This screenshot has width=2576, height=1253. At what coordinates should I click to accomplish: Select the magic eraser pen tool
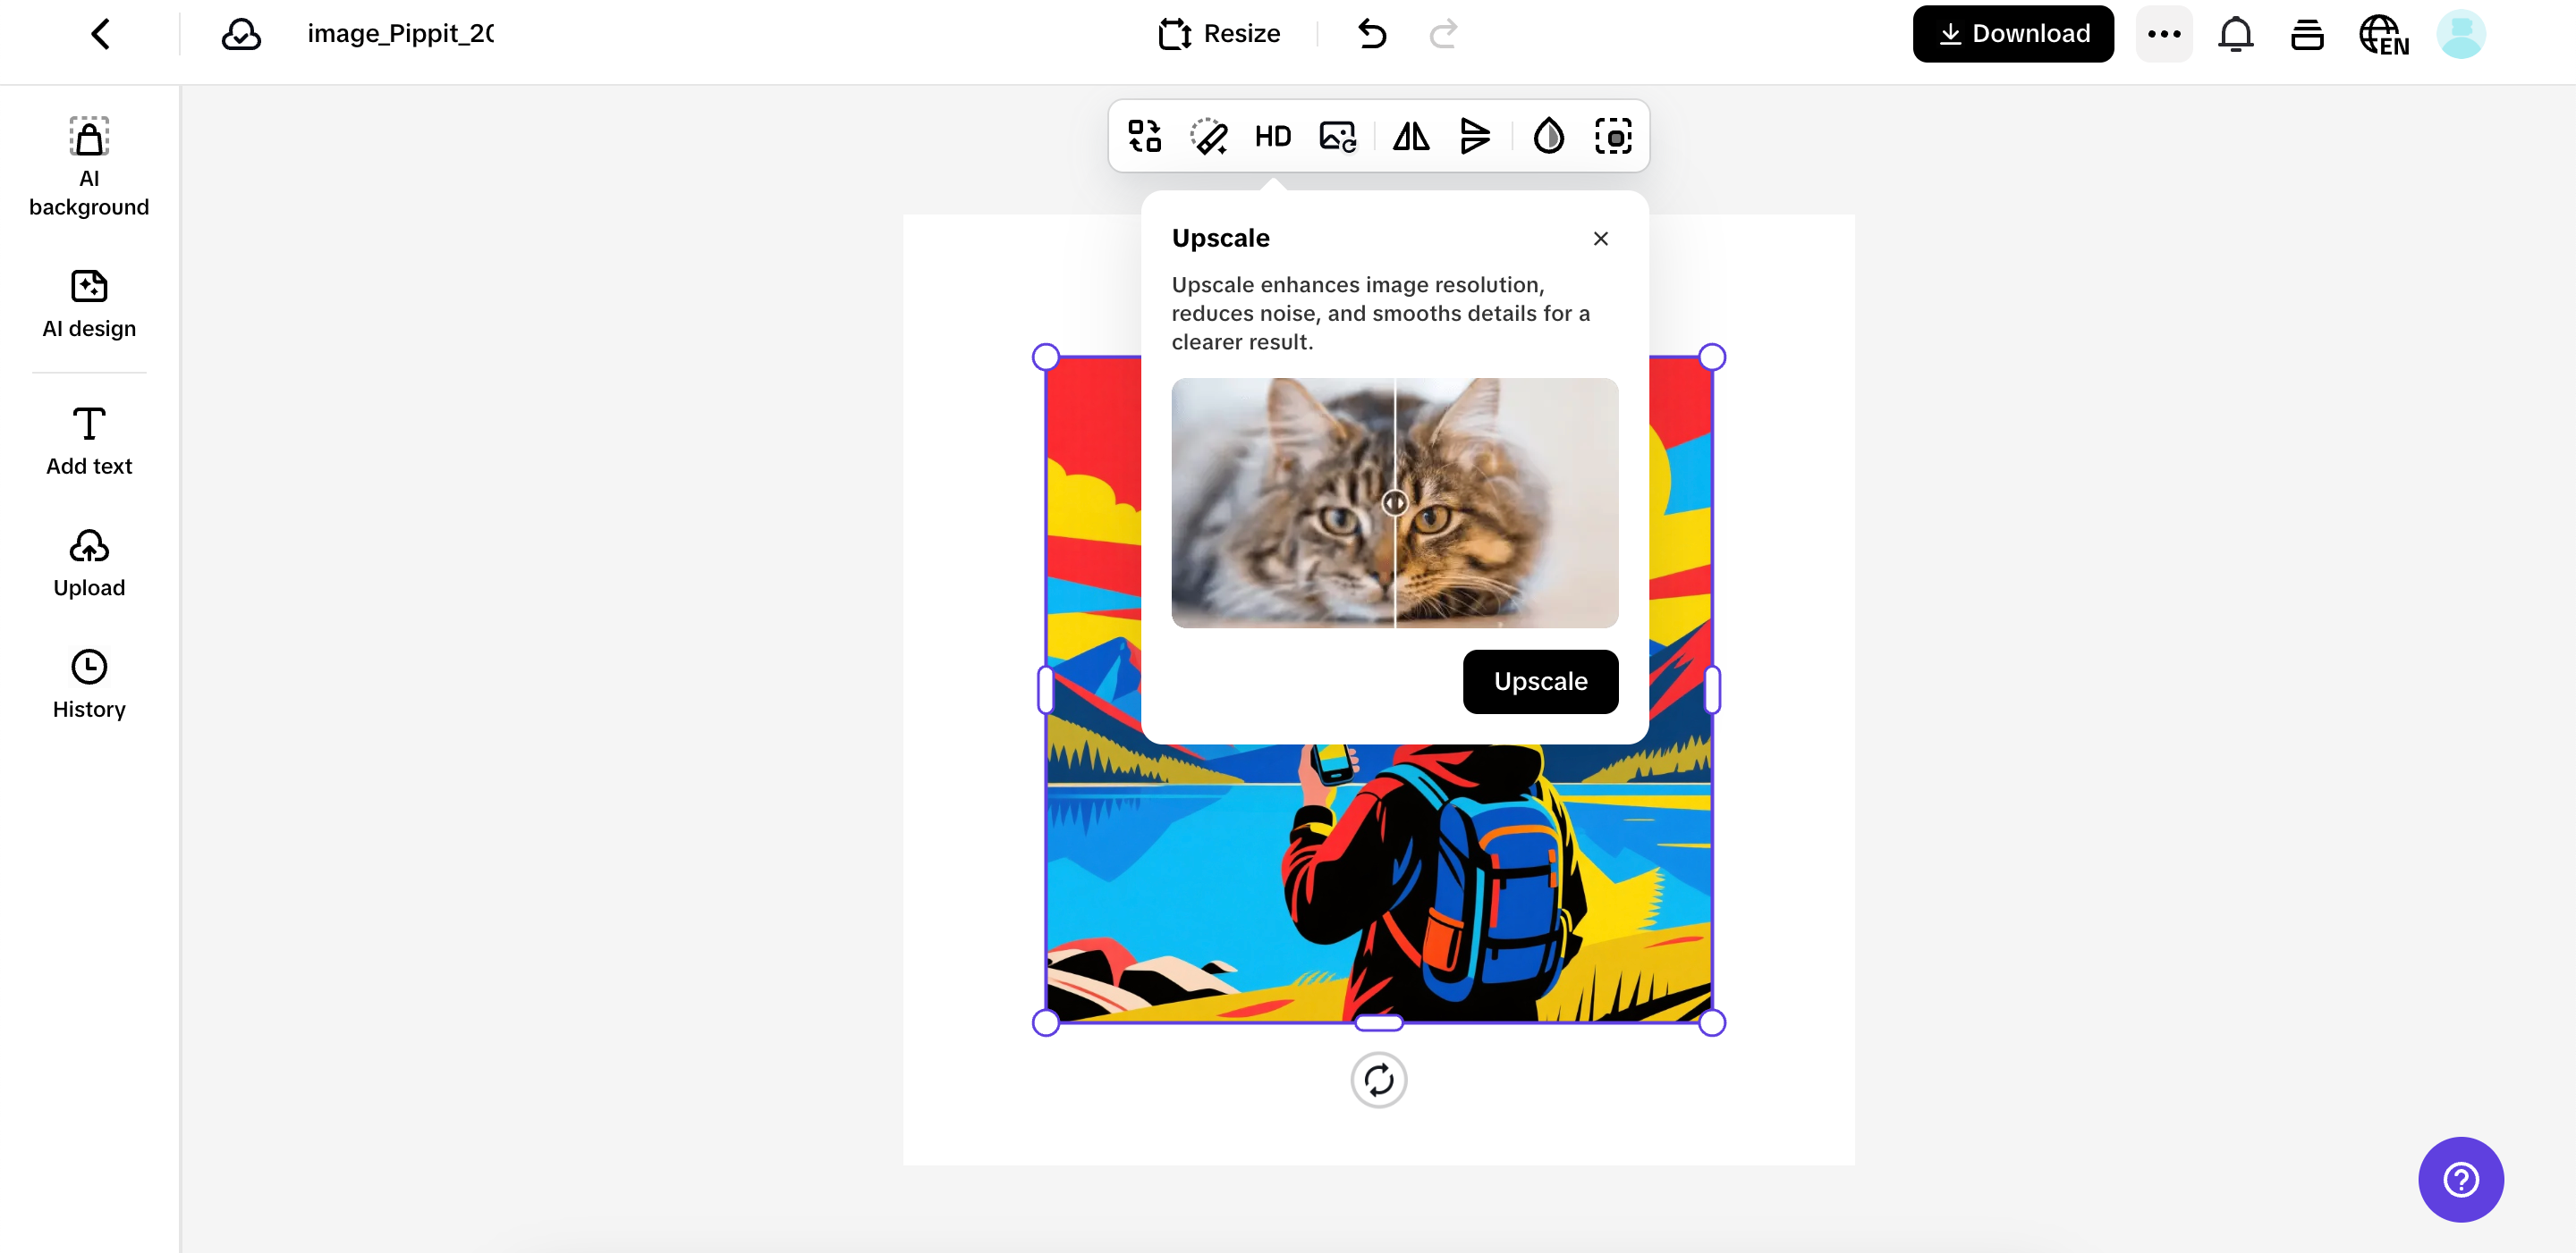[1208, 136]
